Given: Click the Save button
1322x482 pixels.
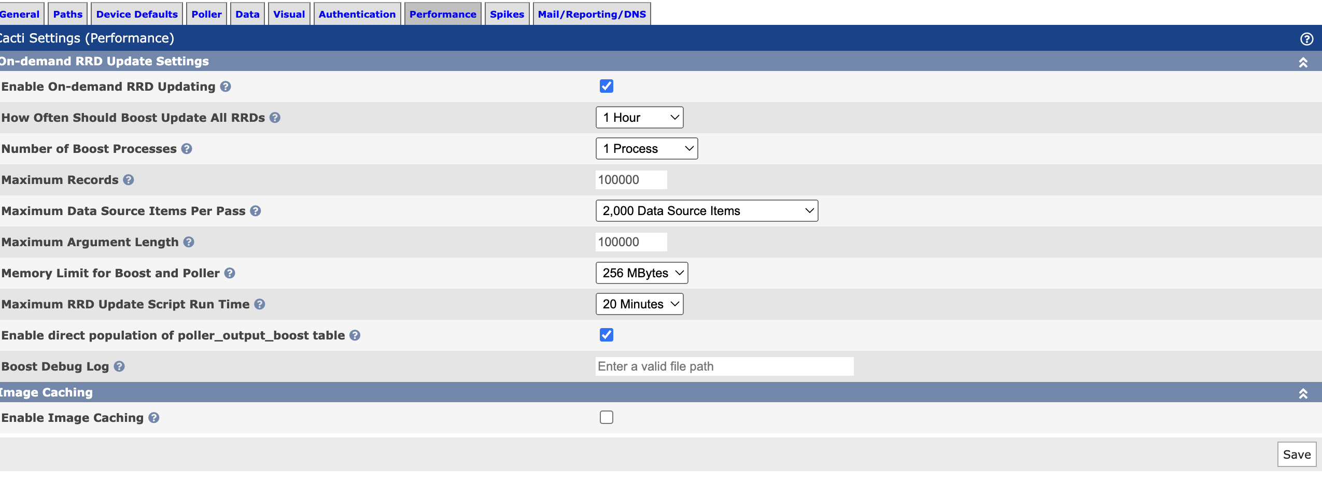Looking at the screenshot, I should point(1297,455).
